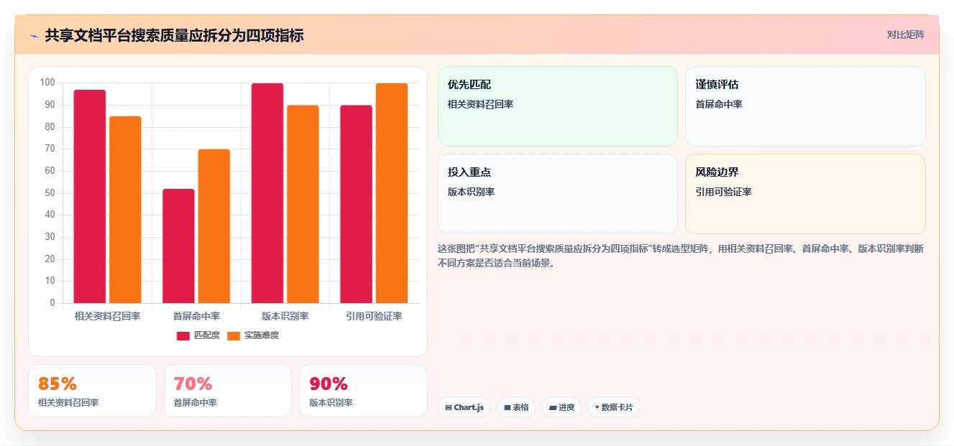This screenshot has height=446, width=954.
Task: Open the 投入重点 matrix card
Action: tap(557, 194)
